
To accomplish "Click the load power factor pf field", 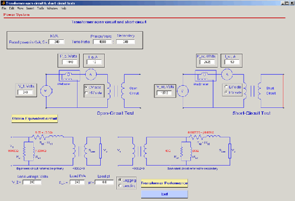I will [x=104, y=182].
